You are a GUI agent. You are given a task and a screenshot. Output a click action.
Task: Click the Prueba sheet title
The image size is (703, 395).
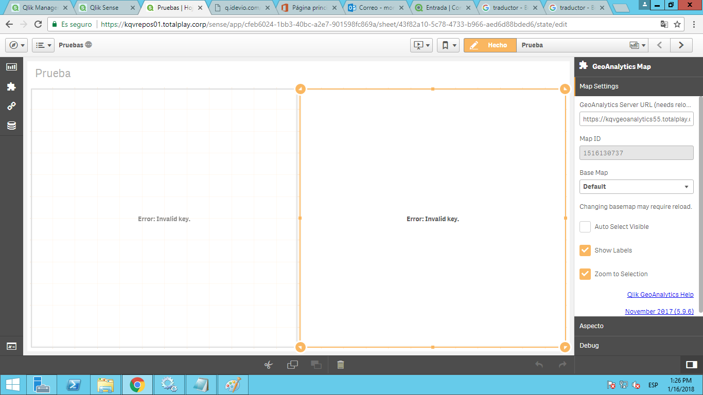click(x=53, y=74)
